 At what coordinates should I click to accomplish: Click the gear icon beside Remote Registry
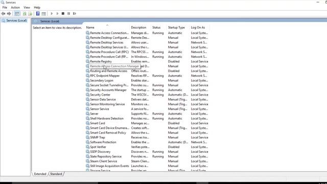pos(88,61)
